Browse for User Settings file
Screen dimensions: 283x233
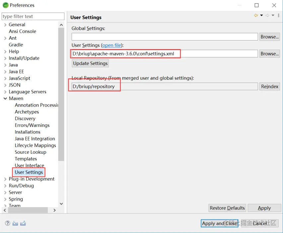click(270, 54)
